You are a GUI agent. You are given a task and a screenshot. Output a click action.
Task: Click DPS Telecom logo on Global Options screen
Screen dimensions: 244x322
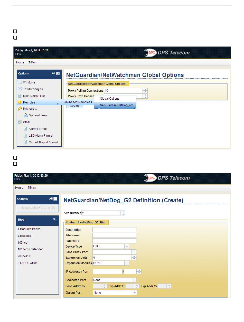tap(167, 53)
